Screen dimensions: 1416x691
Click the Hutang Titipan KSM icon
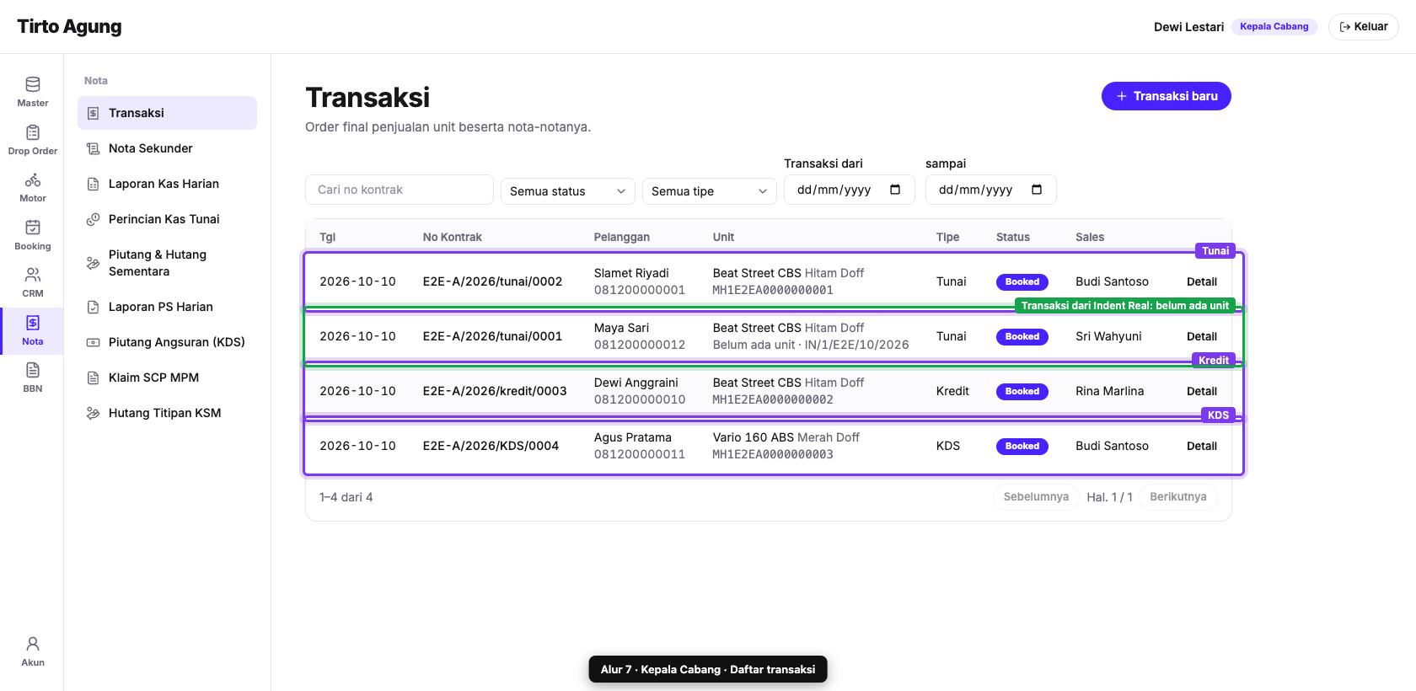[94, 413]
